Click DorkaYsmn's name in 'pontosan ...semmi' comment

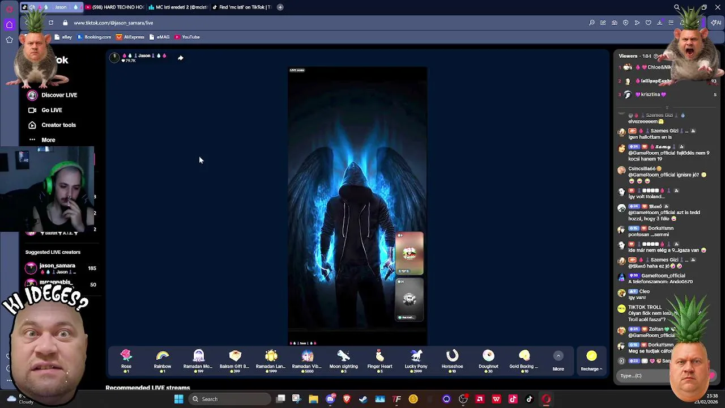pos(660,228)
